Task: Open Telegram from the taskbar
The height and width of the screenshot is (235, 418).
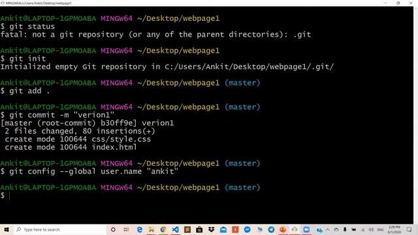Action: pyautogui.click(x=271, y=229)
